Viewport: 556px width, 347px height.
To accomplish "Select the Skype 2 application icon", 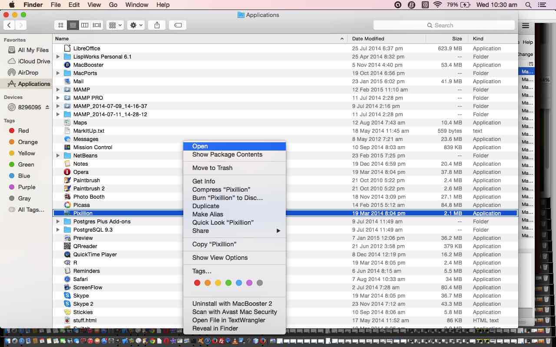I will pos(67,304).
